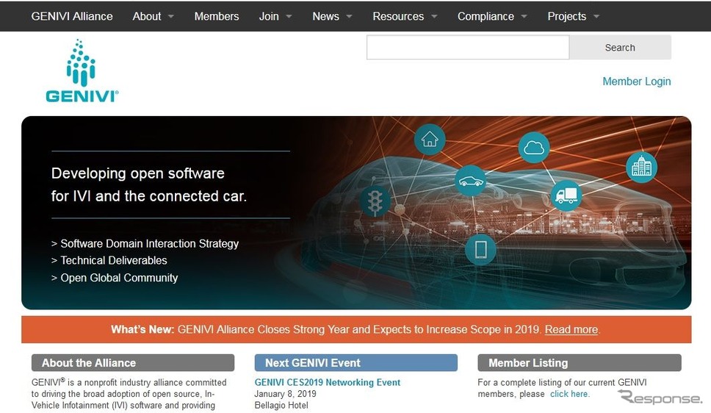Expand the Join menu arrow
The width and height of the screenshot is (711, 413).
(289, 16)
